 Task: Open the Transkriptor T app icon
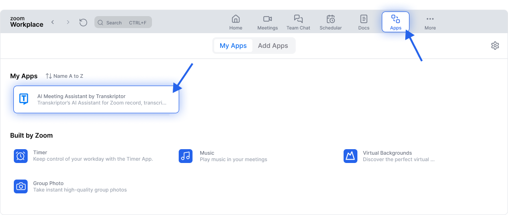24,99
